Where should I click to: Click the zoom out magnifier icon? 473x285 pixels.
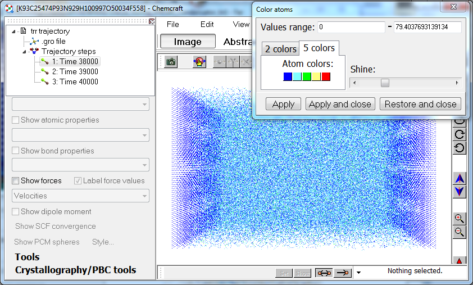pos(460,232)
